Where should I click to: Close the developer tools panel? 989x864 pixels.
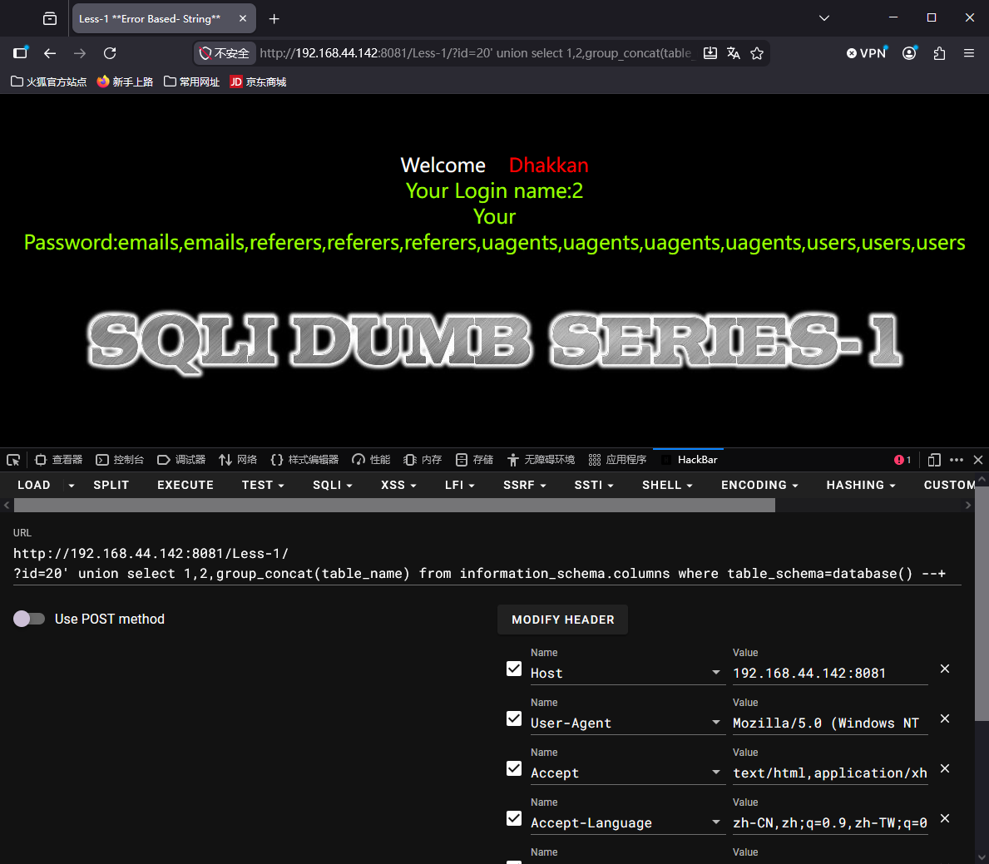click(978, 460)
